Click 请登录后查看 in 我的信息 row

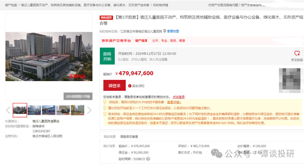(129, 137)
